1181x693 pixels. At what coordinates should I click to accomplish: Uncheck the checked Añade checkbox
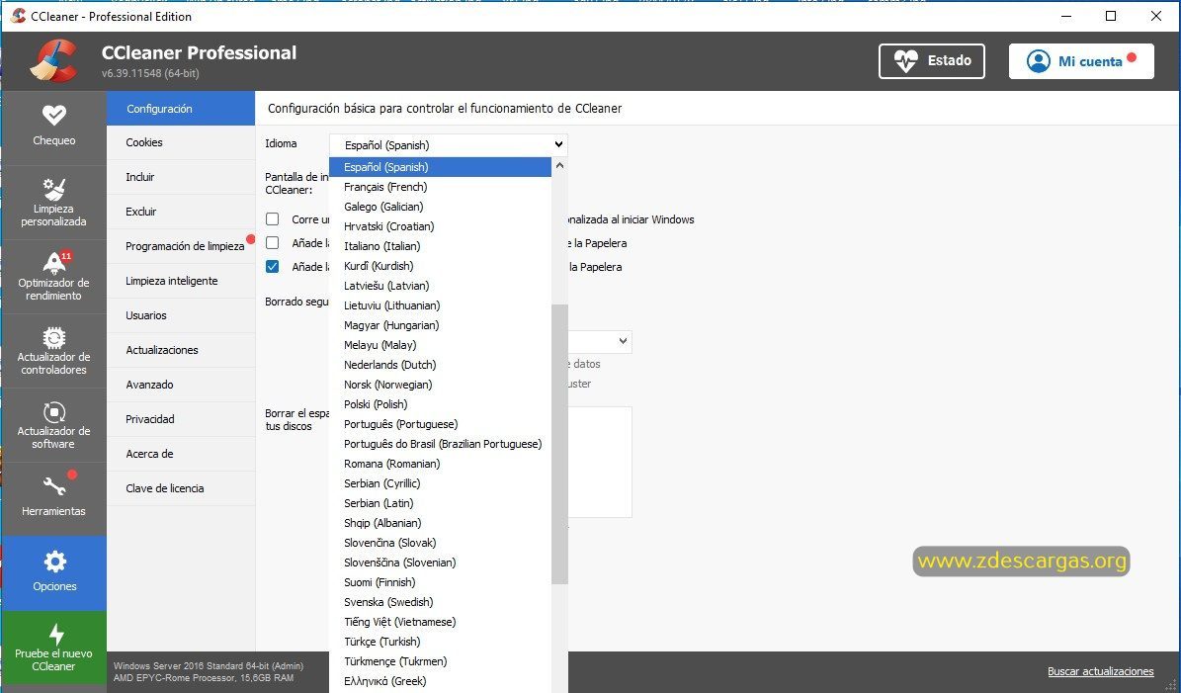click(273, 267)
